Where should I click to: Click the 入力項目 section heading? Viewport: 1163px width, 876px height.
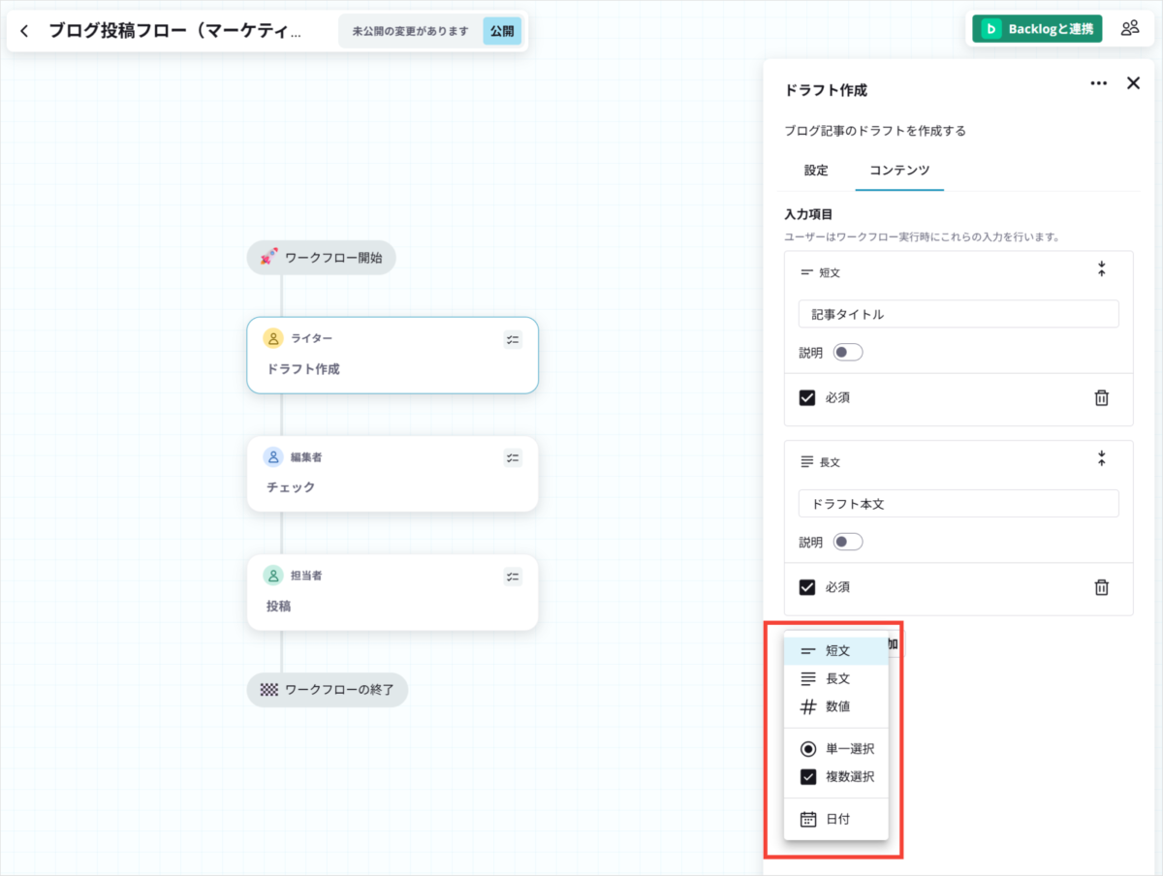(808, 214)
